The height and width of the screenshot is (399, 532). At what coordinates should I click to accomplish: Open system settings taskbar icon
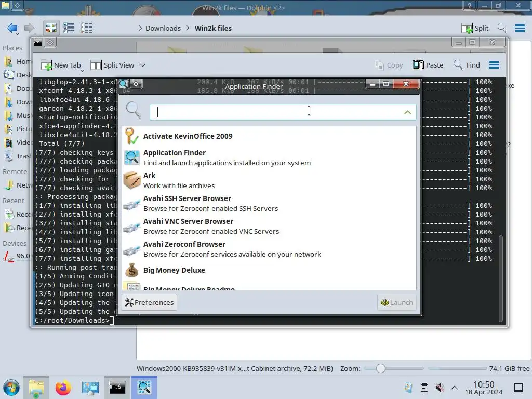pos(90,388)
